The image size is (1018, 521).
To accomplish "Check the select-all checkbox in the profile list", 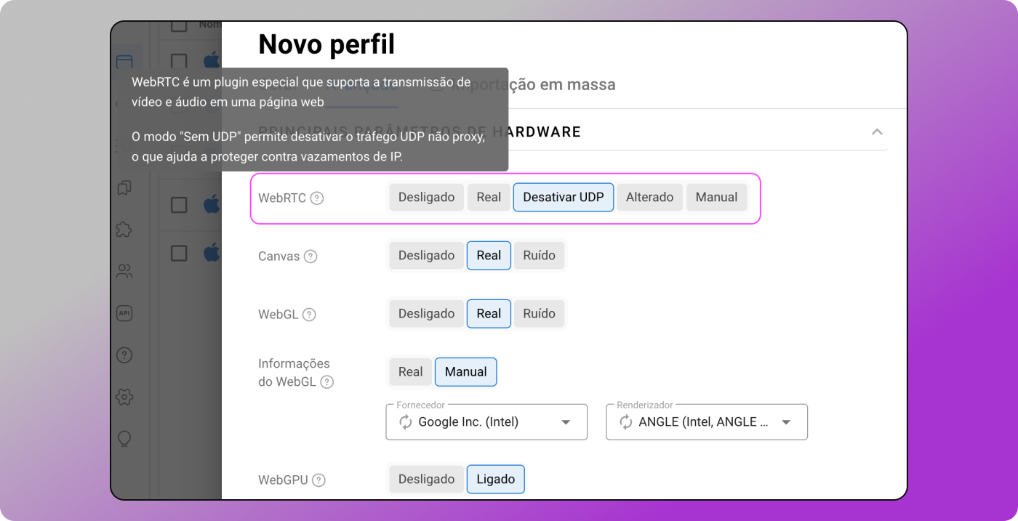I will (x=177, y=25).
